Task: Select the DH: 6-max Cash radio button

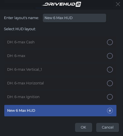Action: point(110,42)
